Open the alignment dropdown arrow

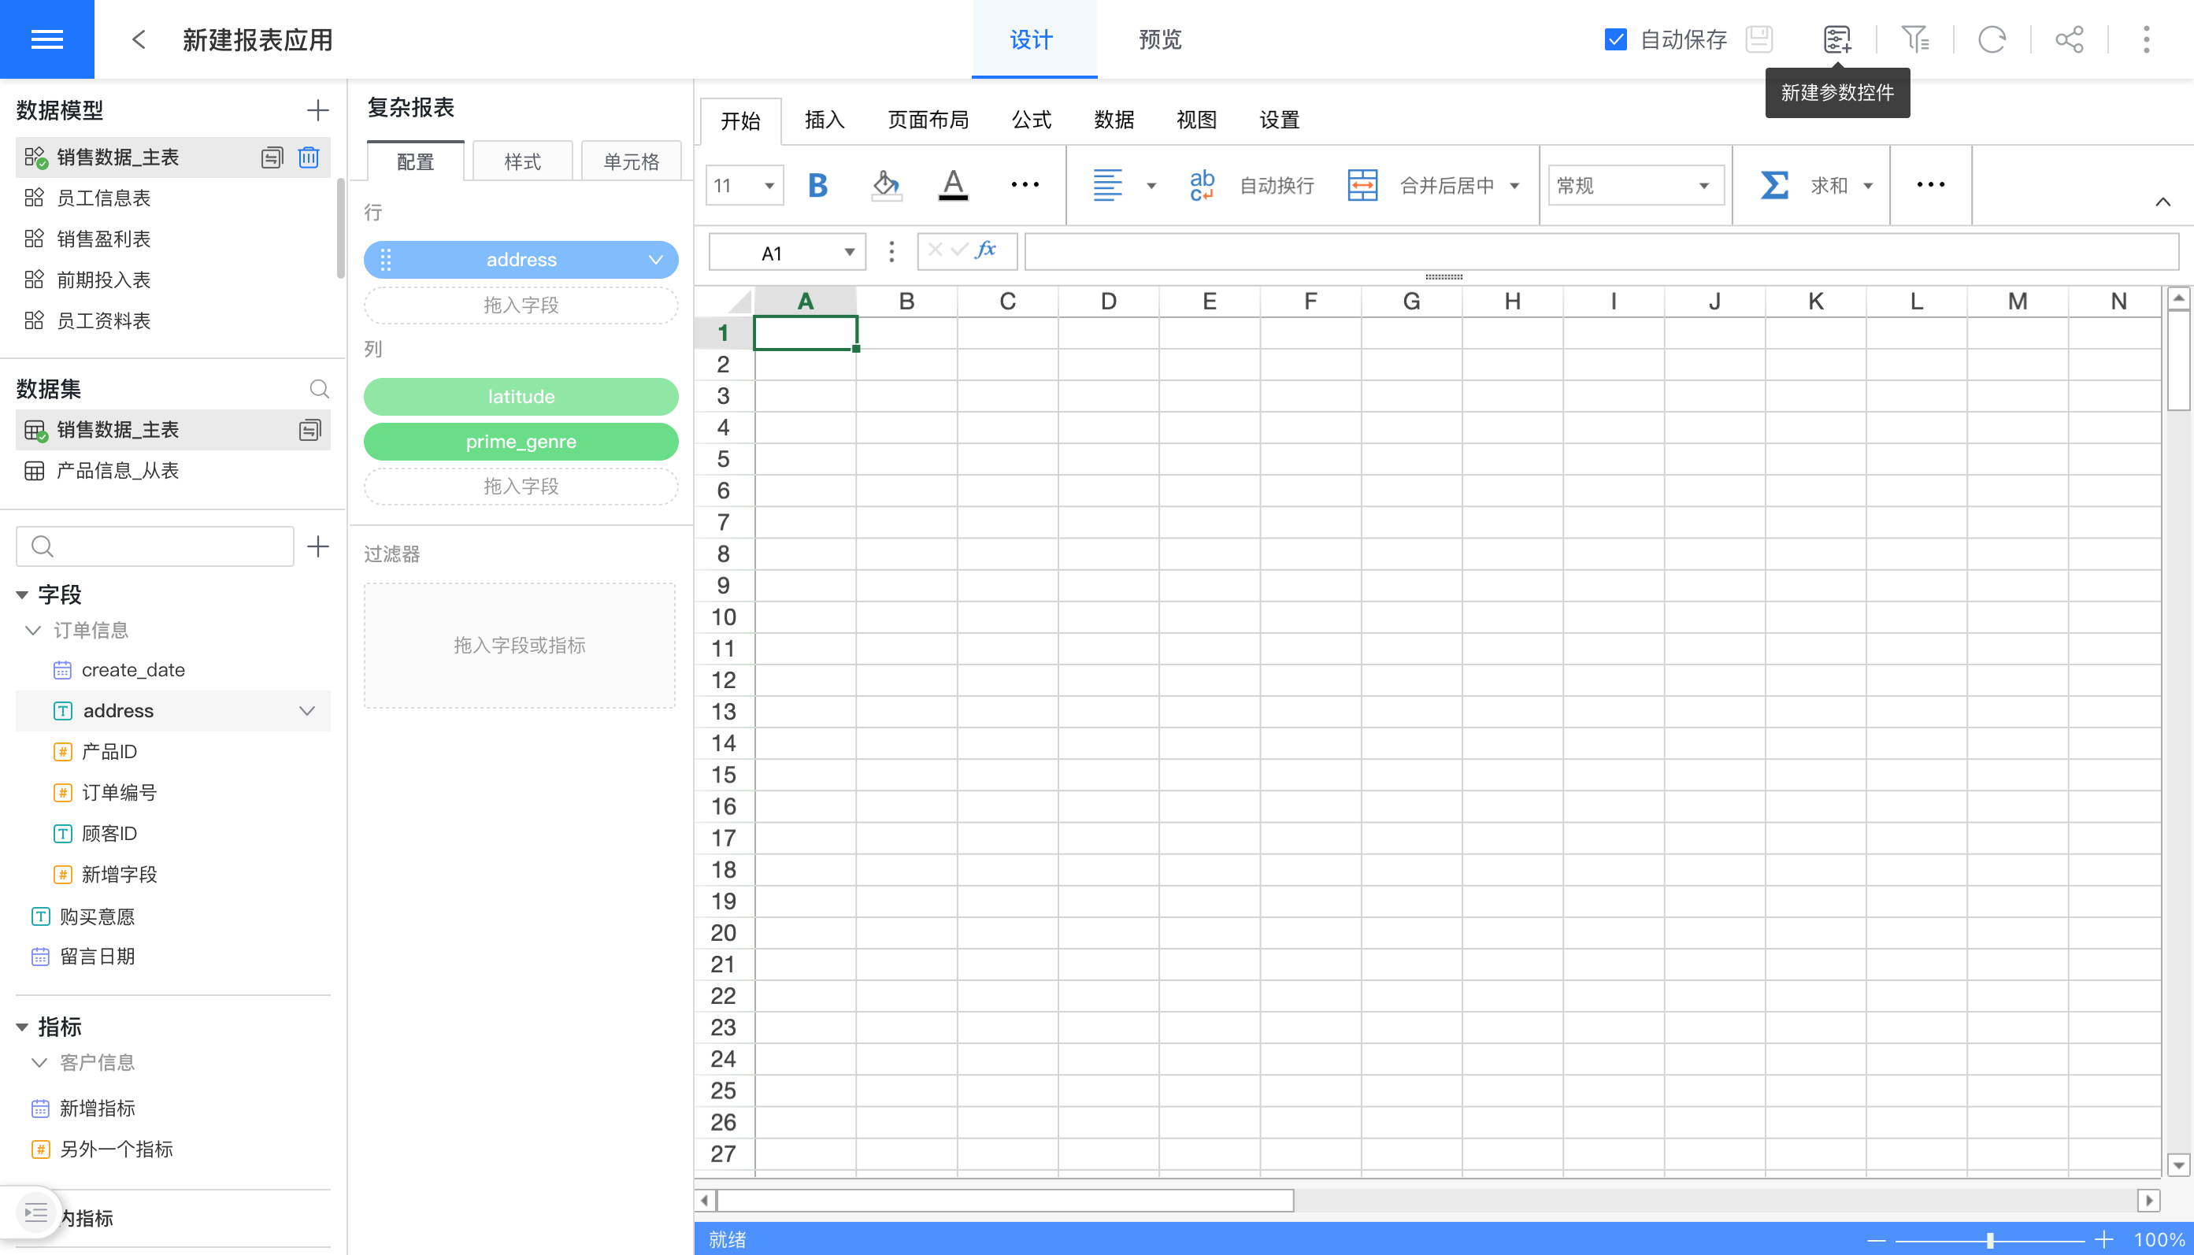(1151, 185)
